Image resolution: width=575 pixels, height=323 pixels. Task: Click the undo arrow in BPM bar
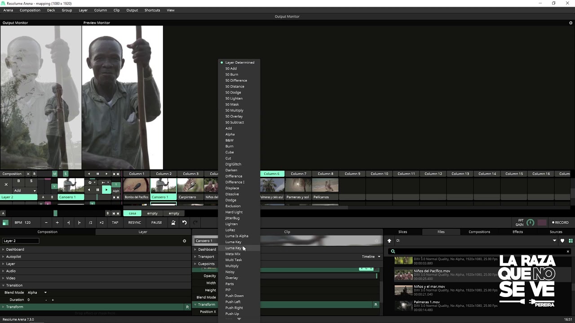click(184, 223)
